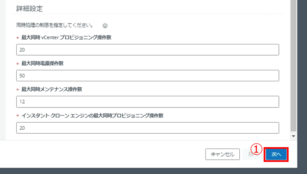Click the 最大同時メンテナンス操作数 label text
The image size is (307, 174).
[x=52, y=90]
